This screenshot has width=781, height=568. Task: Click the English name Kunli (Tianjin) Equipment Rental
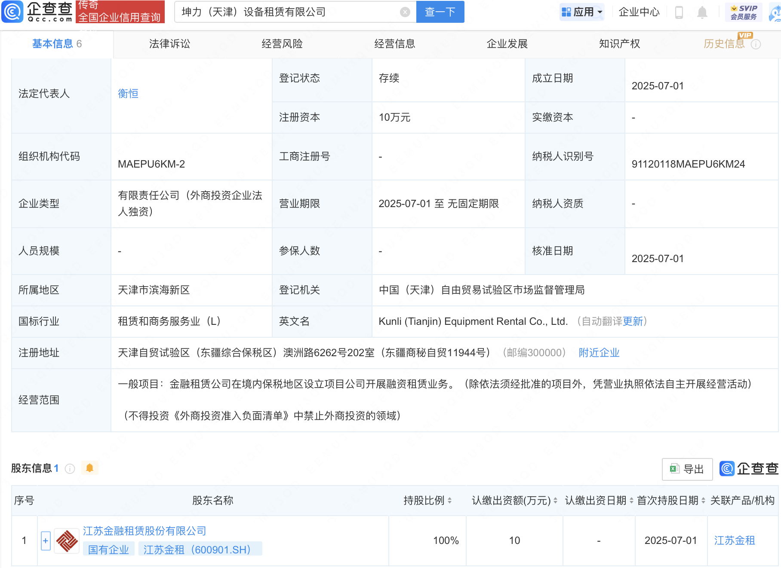pos(473,321)
